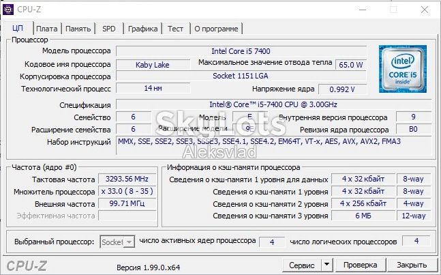Click the 65.0 W TDP value
This screenshot has width=441, height=275.
click(x=351, y=65)
